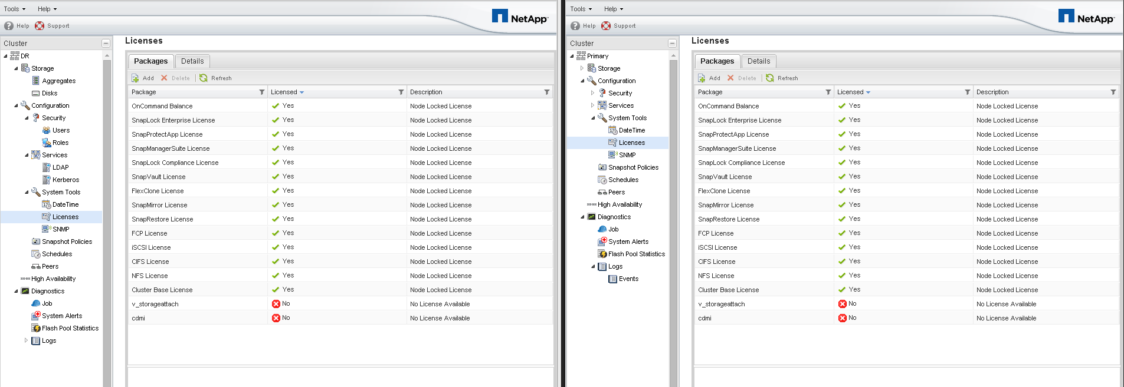Open Flash Pool Statistics in DR tree

tap(70, 328)
